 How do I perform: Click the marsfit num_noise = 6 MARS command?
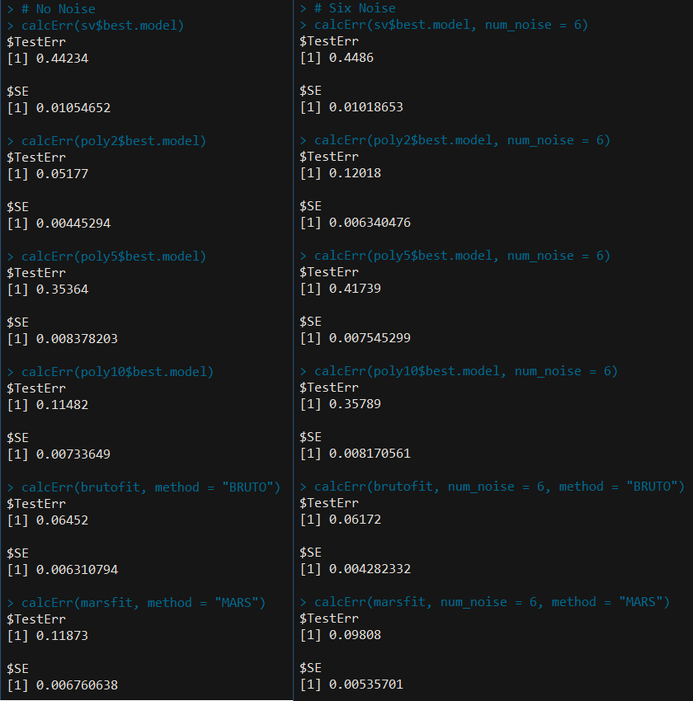(492, 602)
